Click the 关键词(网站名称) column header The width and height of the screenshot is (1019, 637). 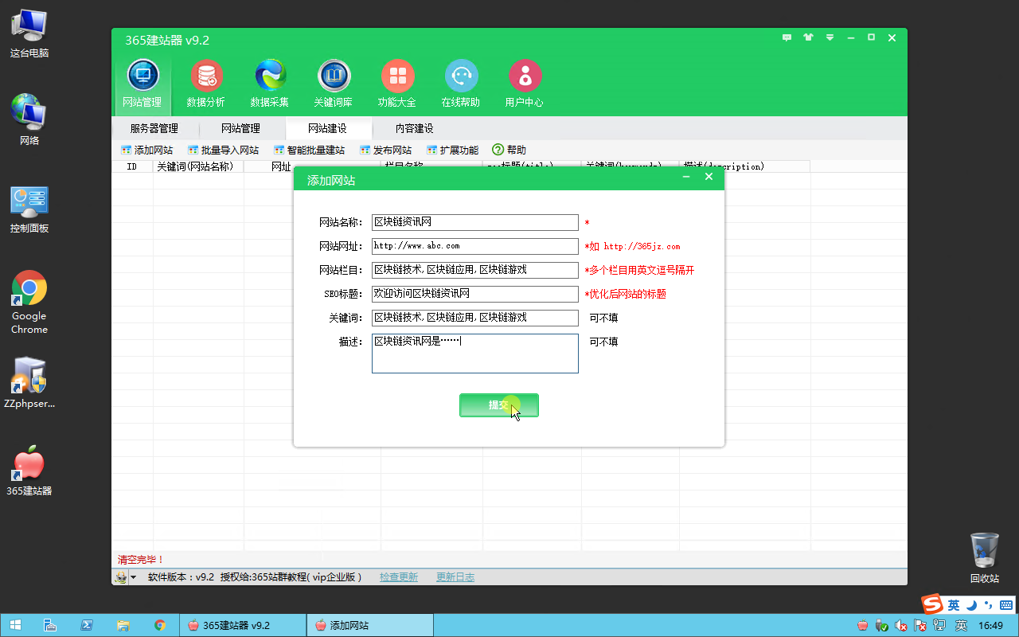pyautogui.click(x=198, y=166)
